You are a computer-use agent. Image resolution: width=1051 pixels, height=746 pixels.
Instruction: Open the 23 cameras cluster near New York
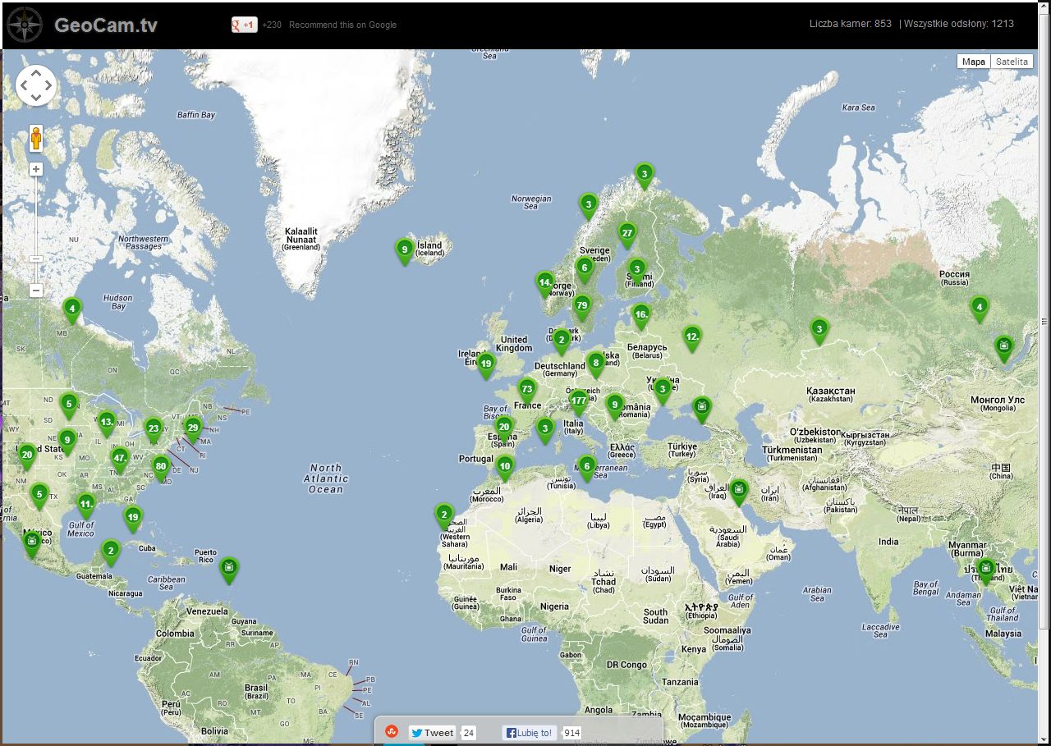pos(154,431)
